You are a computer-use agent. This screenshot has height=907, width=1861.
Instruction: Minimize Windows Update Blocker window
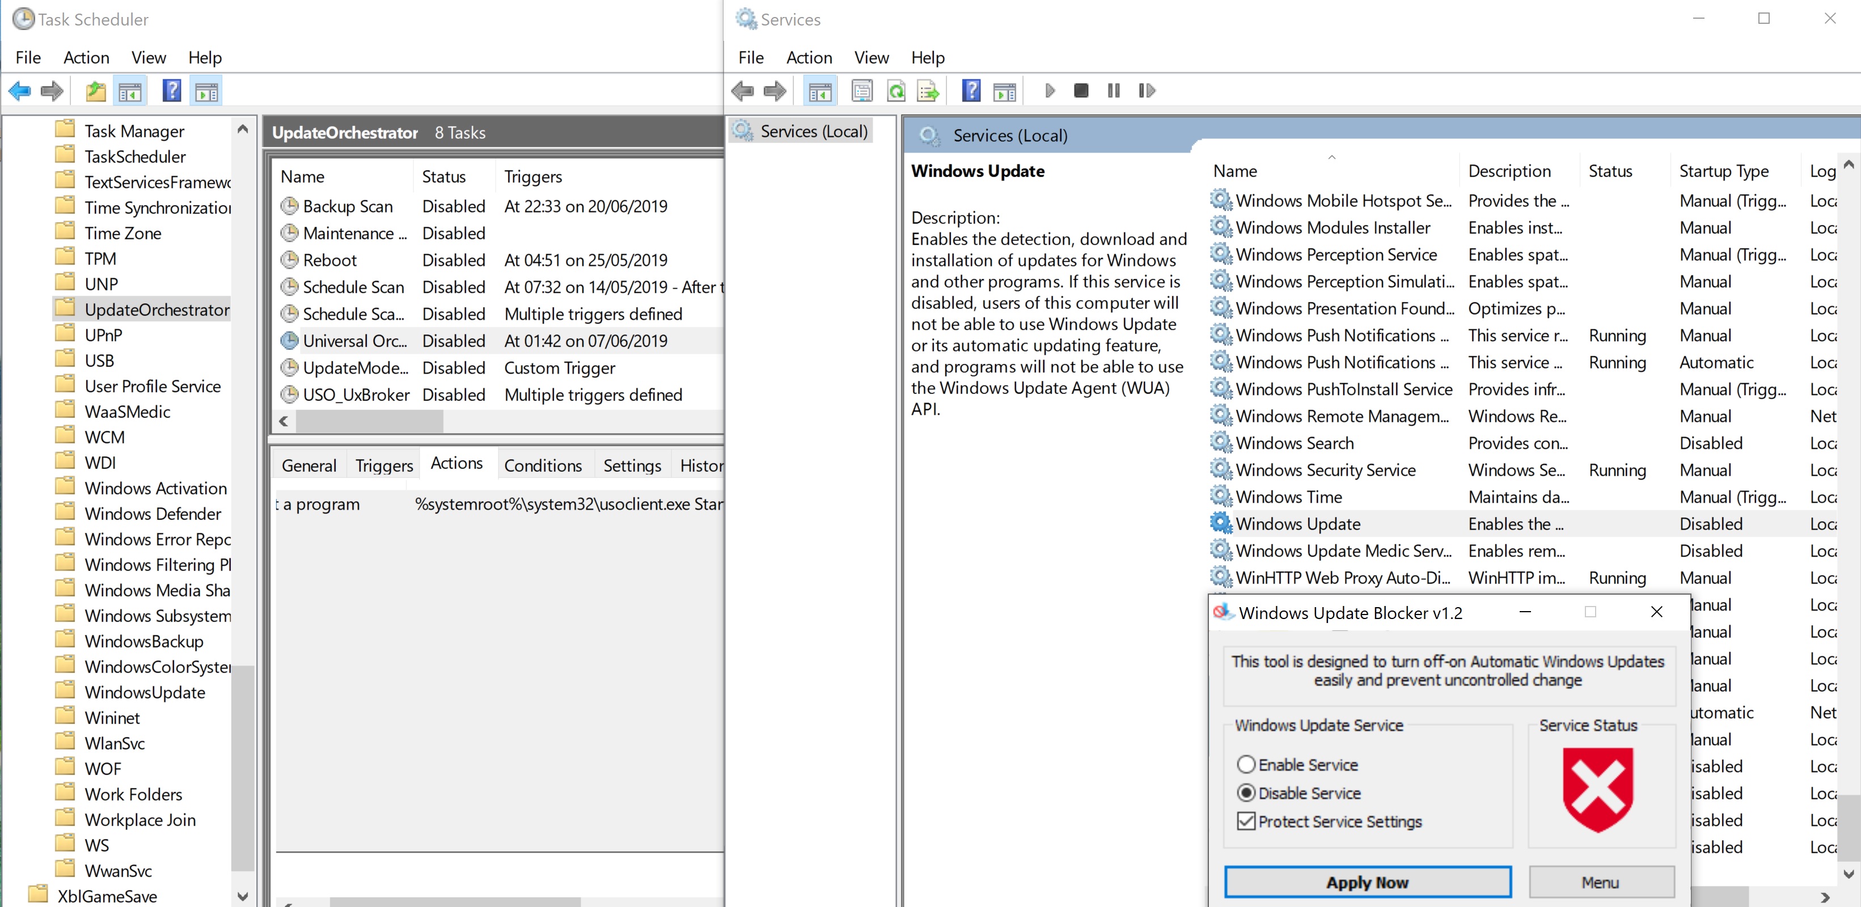point(1525,612)
